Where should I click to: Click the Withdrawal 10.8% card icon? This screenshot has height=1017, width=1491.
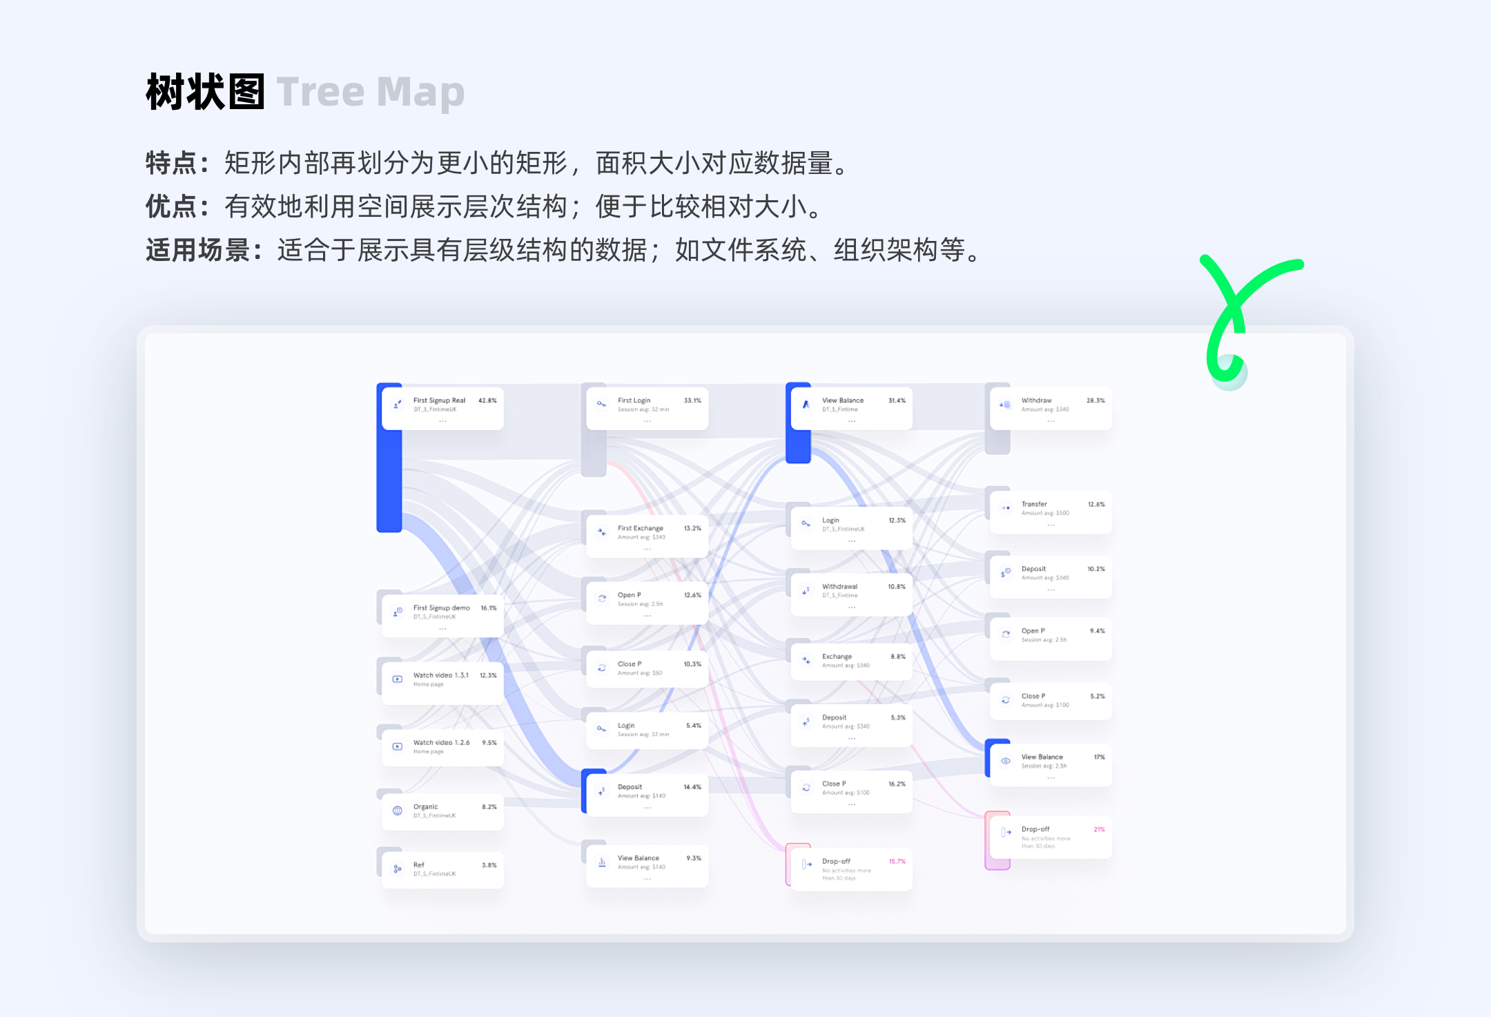coord(806,590)
